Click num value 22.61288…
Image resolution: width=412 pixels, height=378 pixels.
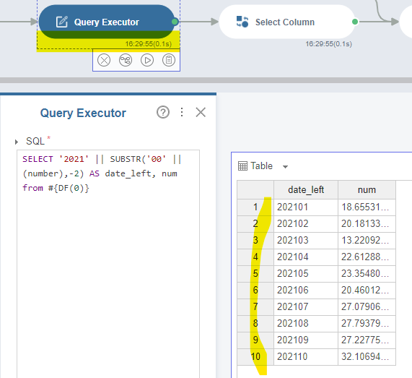pos(367,257)
